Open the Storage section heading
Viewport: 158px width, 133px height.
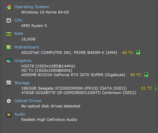click(22, 83)
